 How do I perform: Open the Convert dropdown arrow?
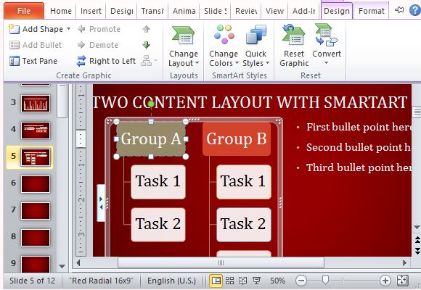click(x=326, y=63)
